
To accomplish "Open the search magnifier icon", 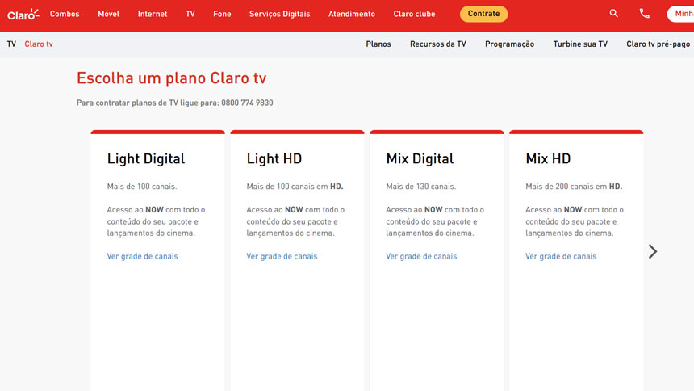I will (614, 14).
